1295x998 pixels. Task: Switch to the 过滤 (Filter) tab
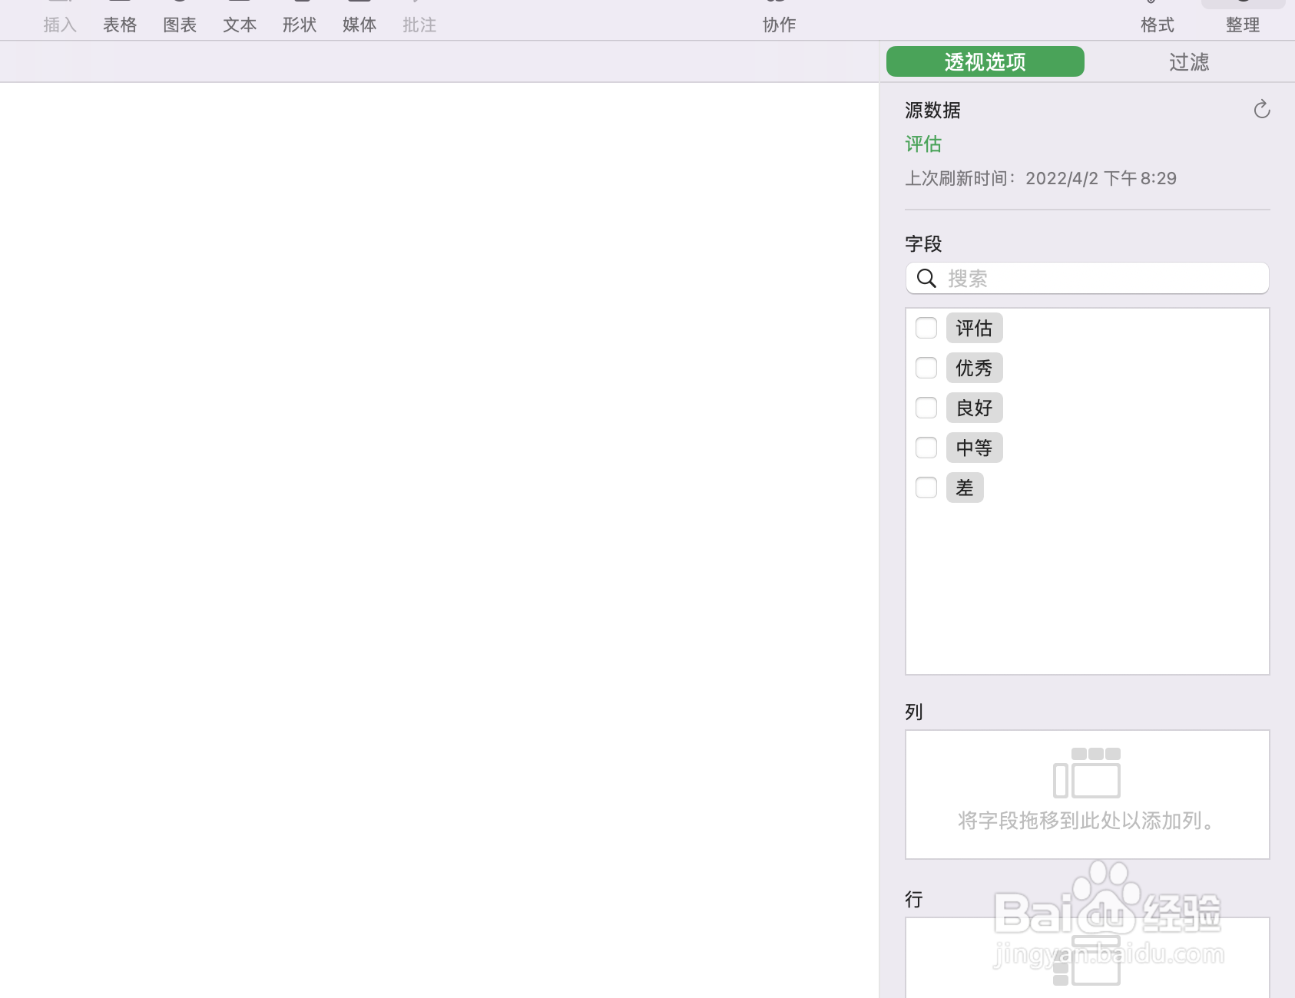1190,61
